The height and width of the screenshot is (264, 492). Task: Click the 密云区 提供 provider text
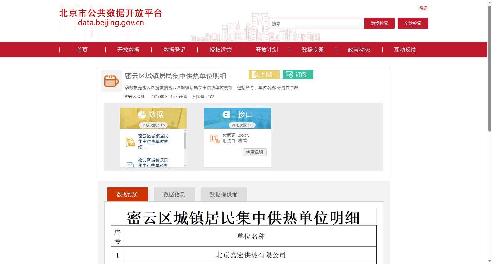(x=135, y=97)
